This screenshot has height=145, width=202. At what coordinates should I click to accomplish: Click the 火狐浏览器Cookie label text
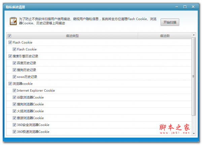(x=30, y=111)
